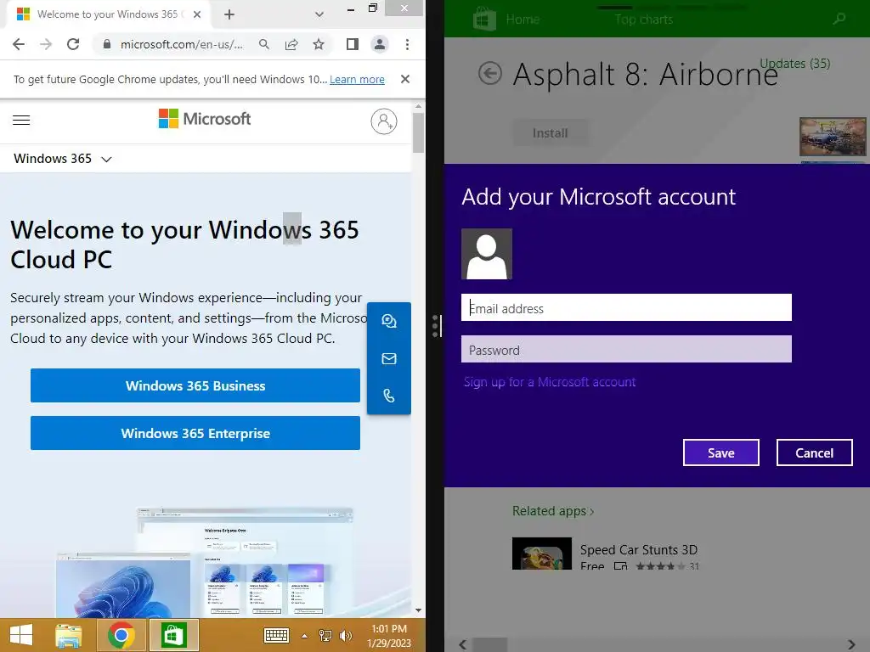
Task: Show hidden tray icons
Action: (x=304, y=636)
